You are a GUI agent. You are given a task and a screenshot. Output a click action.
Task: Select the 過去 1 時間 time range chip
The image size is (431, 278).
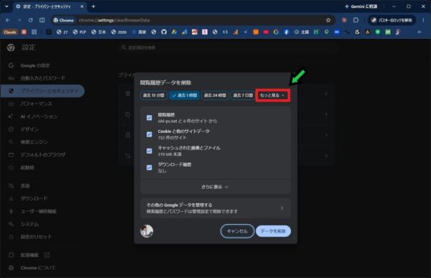tap(184, 95)
